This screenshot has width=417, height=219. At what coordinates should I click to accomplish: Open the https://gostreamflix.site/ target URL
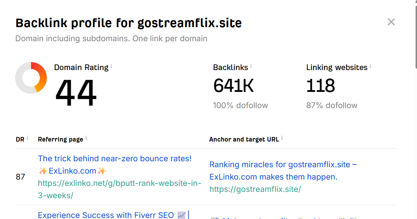pos(255,189)
